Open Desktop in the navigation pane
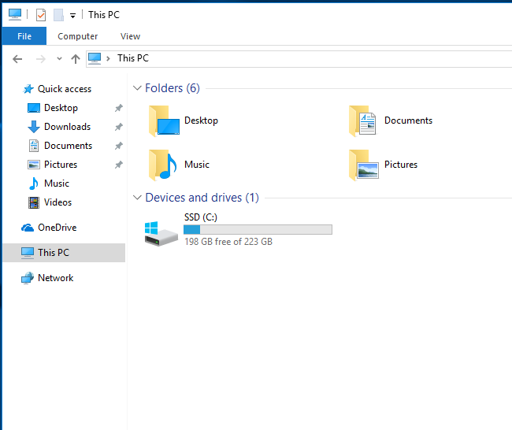Screen dimensions: 512x430 [61, 108]
